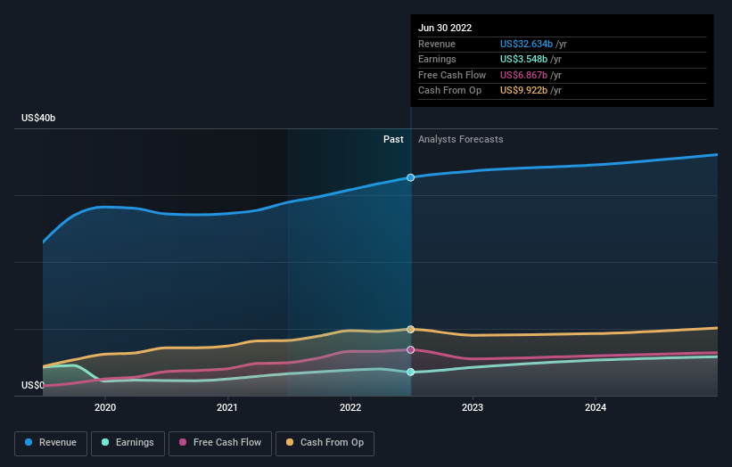
Task: Toggle the Free Cash Flow legend series
Action: (220, 443)
